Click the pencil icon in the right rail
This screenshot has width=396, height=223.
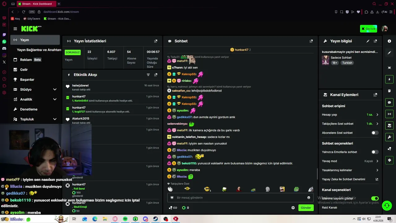coord(390,53)
